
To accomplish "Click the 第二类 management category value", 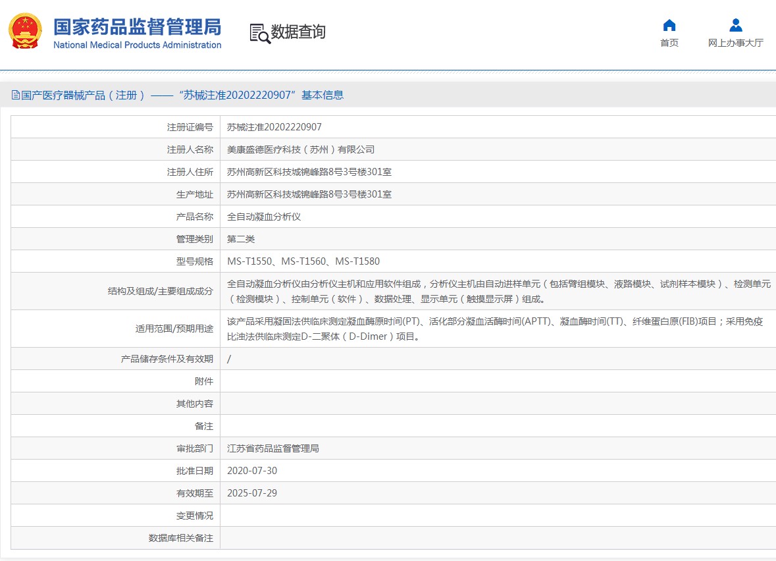I will (240, 239).
